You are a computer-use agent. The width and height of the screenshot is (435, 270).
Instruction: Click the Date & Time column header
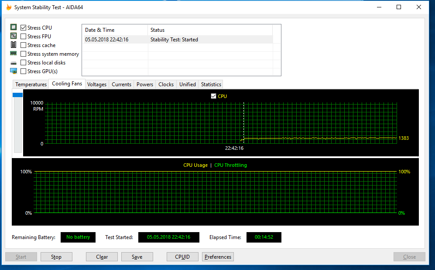coord(115,30)
